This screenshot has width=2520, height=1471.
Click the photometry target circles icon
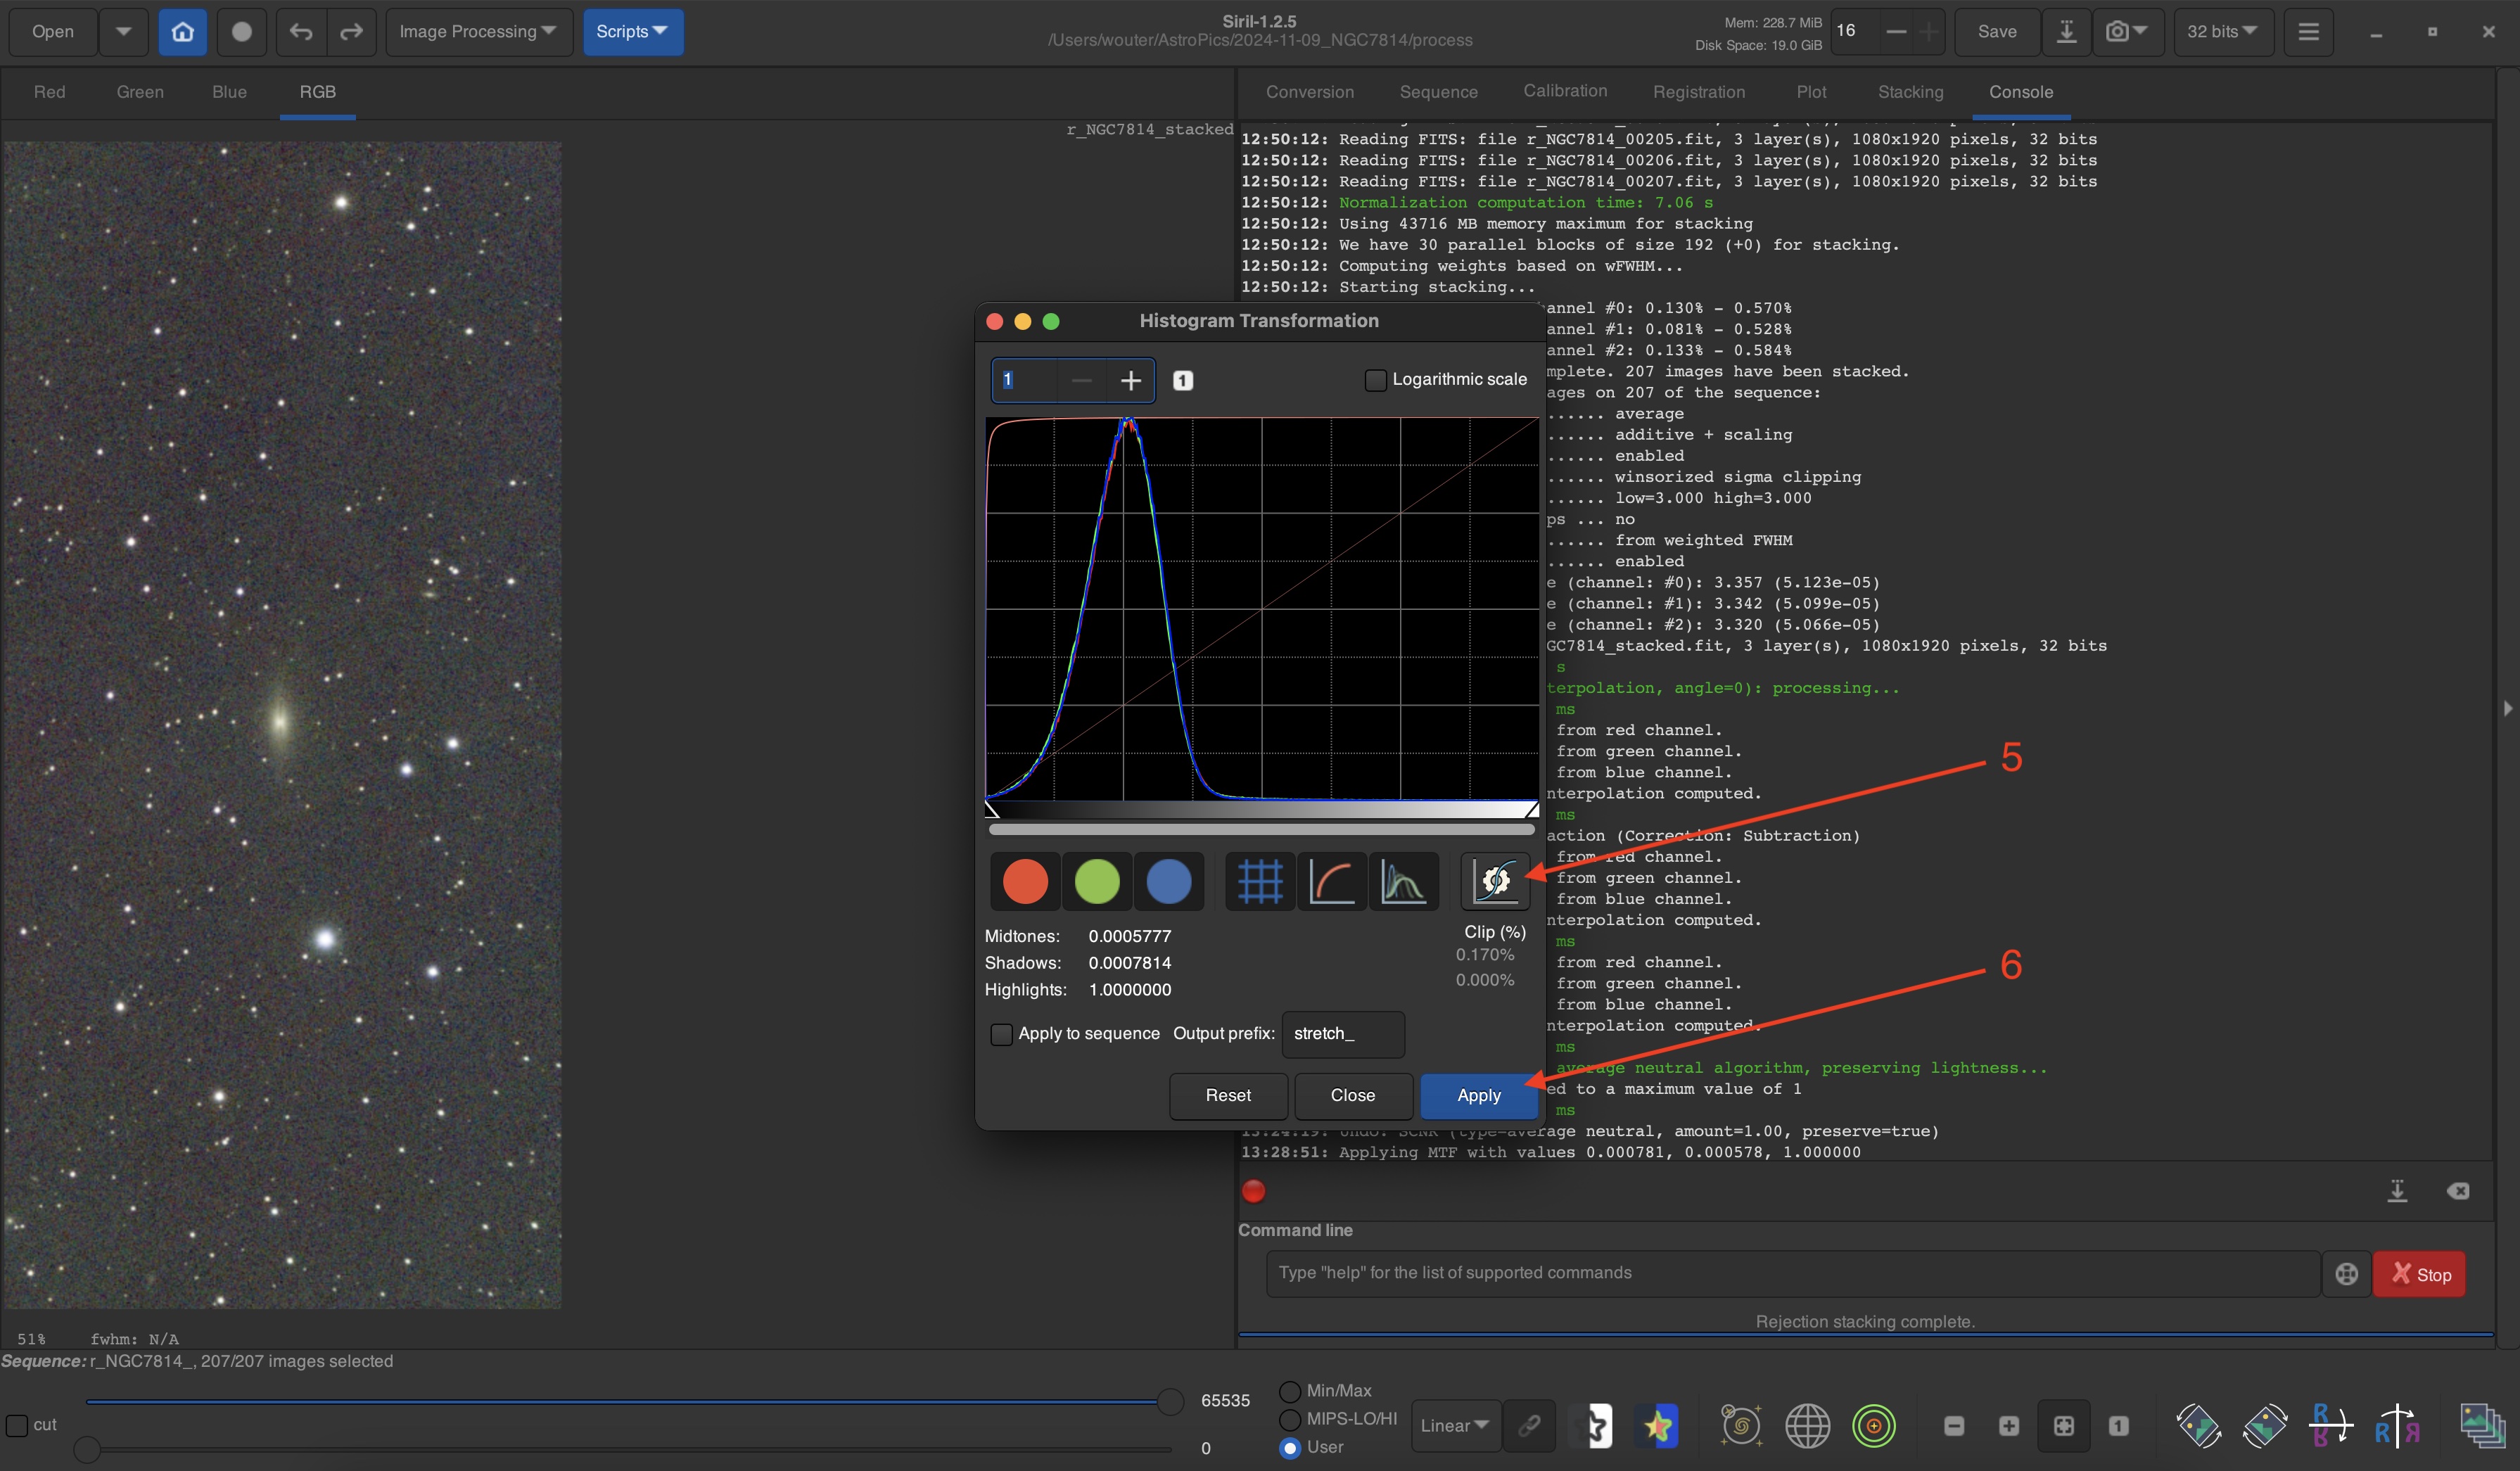click(1873, 1426)
